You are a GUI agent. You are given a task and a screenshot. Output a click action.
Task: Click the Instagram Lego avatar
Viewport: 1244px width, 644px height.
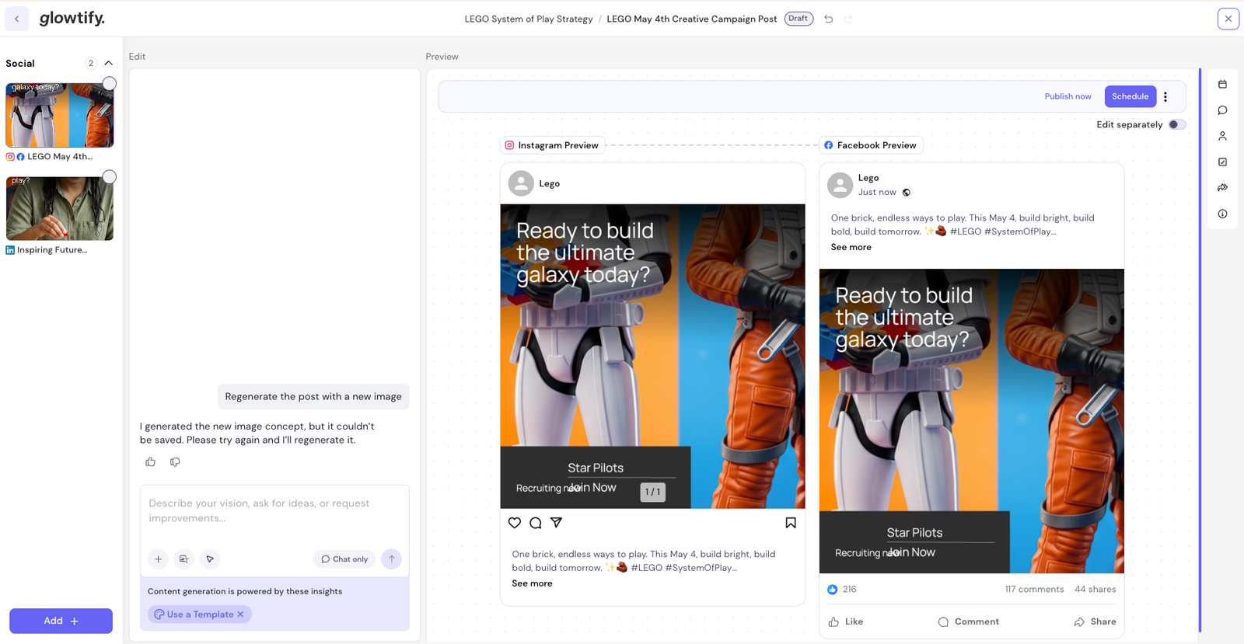[x=521, y=183]
